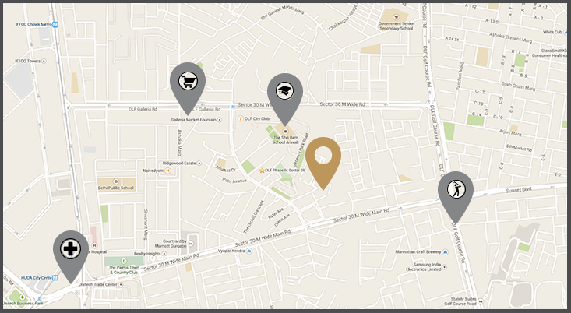The height and width of the screenshot is (313, 571).
Task: Click the Courtyard by Marriott hotel icon
Action: point(191,244)
